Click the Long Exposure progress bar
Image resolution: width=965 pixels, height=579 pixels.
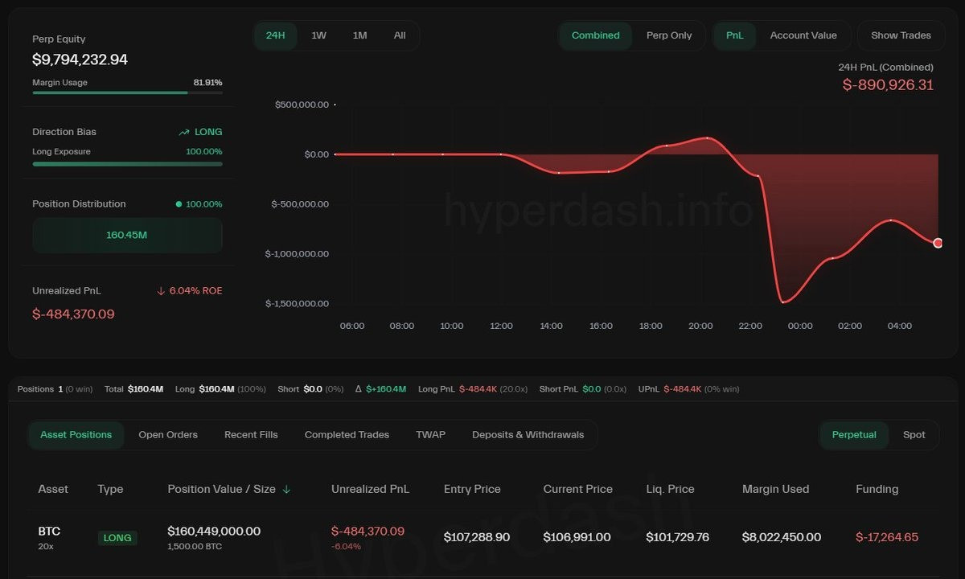point(127,164)
